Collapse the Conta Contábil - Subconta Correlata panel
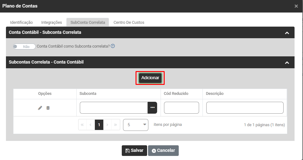The image size is (303, 160). click(287, 33)
